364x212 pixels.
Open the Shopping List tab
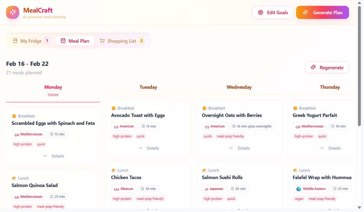[x=122, y=41]
